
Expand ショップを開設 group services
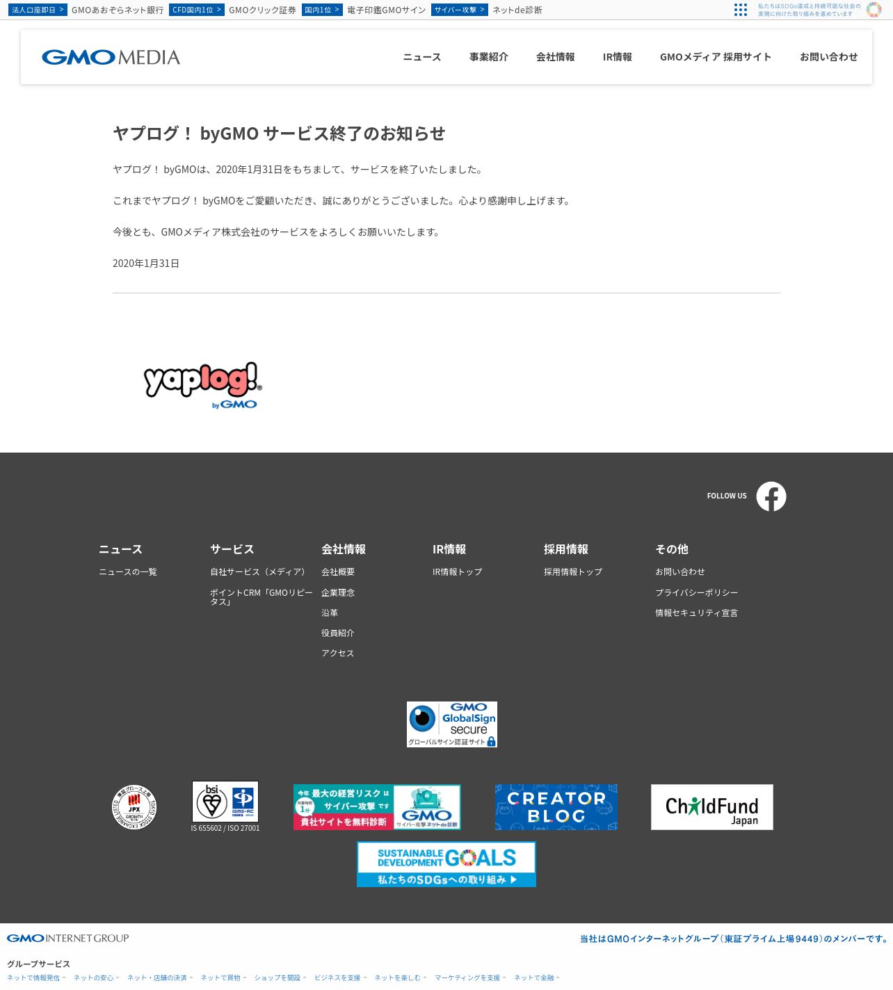click(x=280, y=978)
